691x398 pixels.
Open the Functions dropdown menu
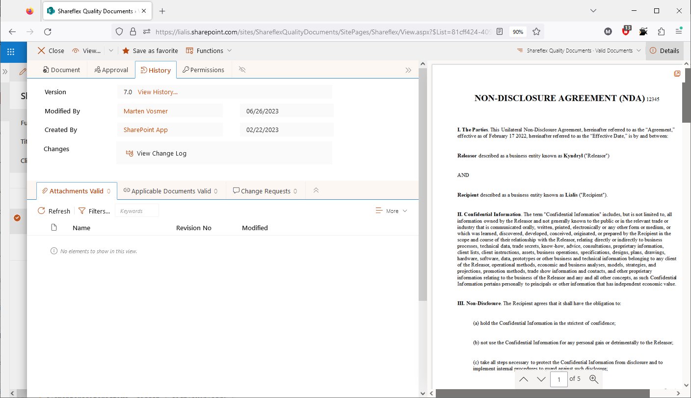[x=209, y=51]
